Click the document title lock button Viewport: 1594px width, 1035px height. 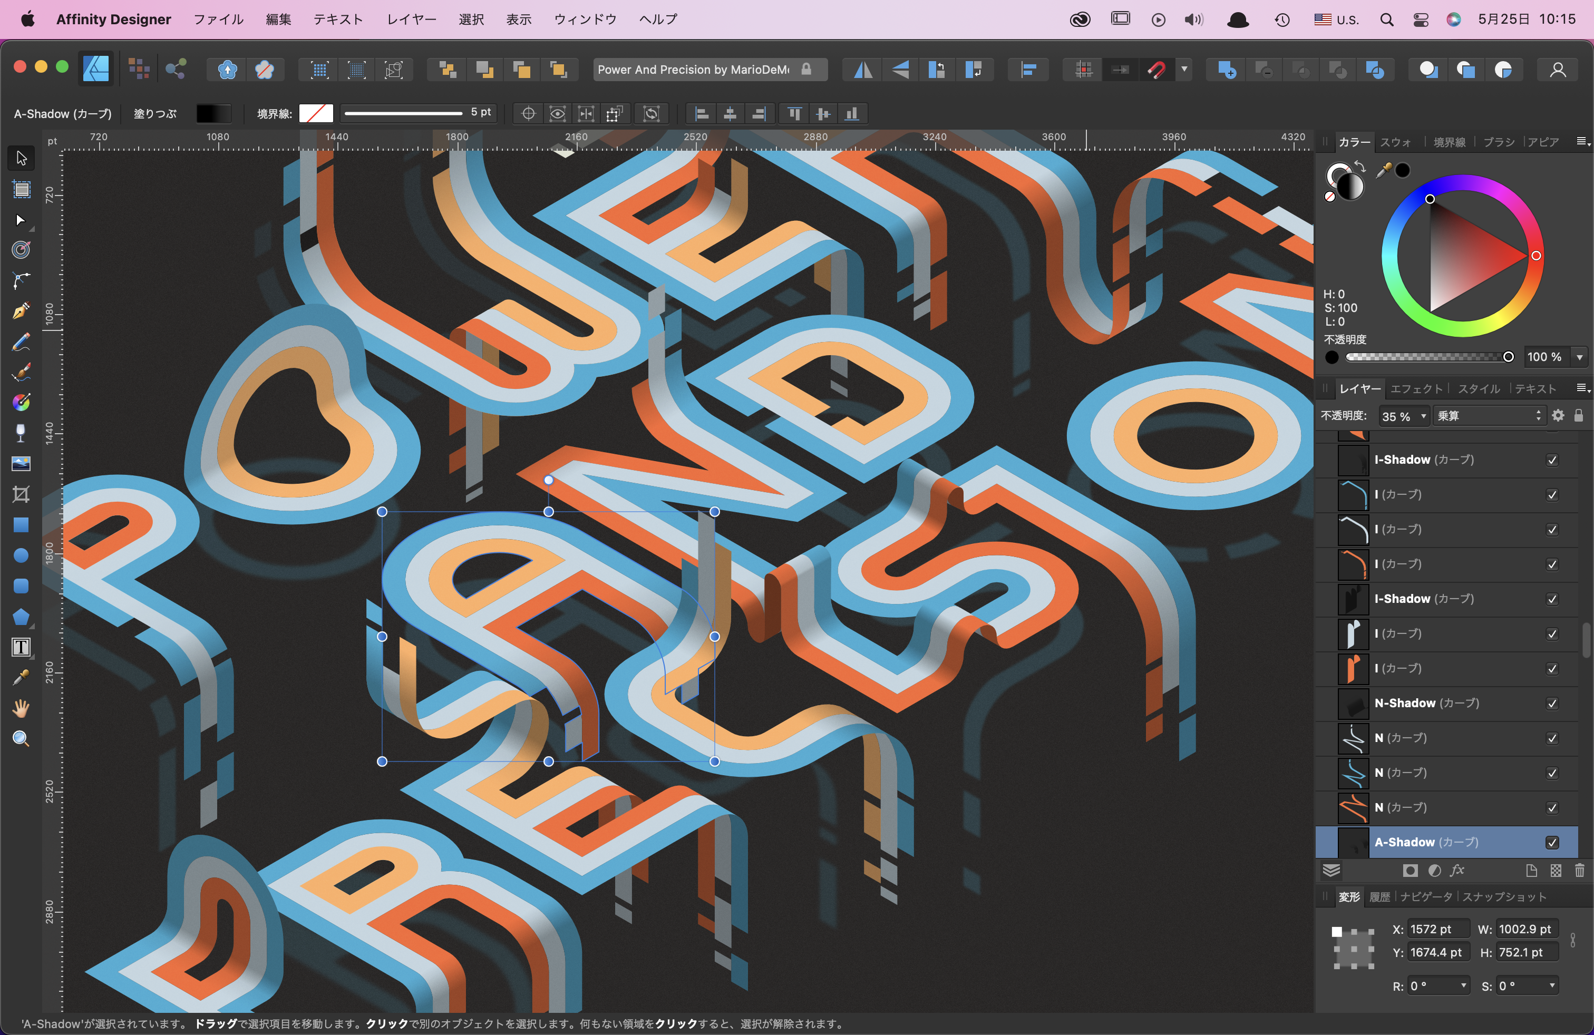808,70
